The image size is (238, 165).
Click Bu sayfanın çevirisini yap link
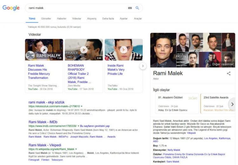(x=95, y=126)
